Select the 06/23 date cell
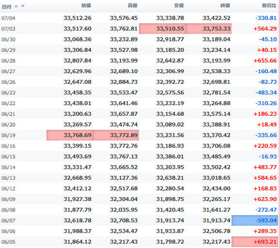Image resolution: width=279 pixels, height=248 pixels. 8,93
